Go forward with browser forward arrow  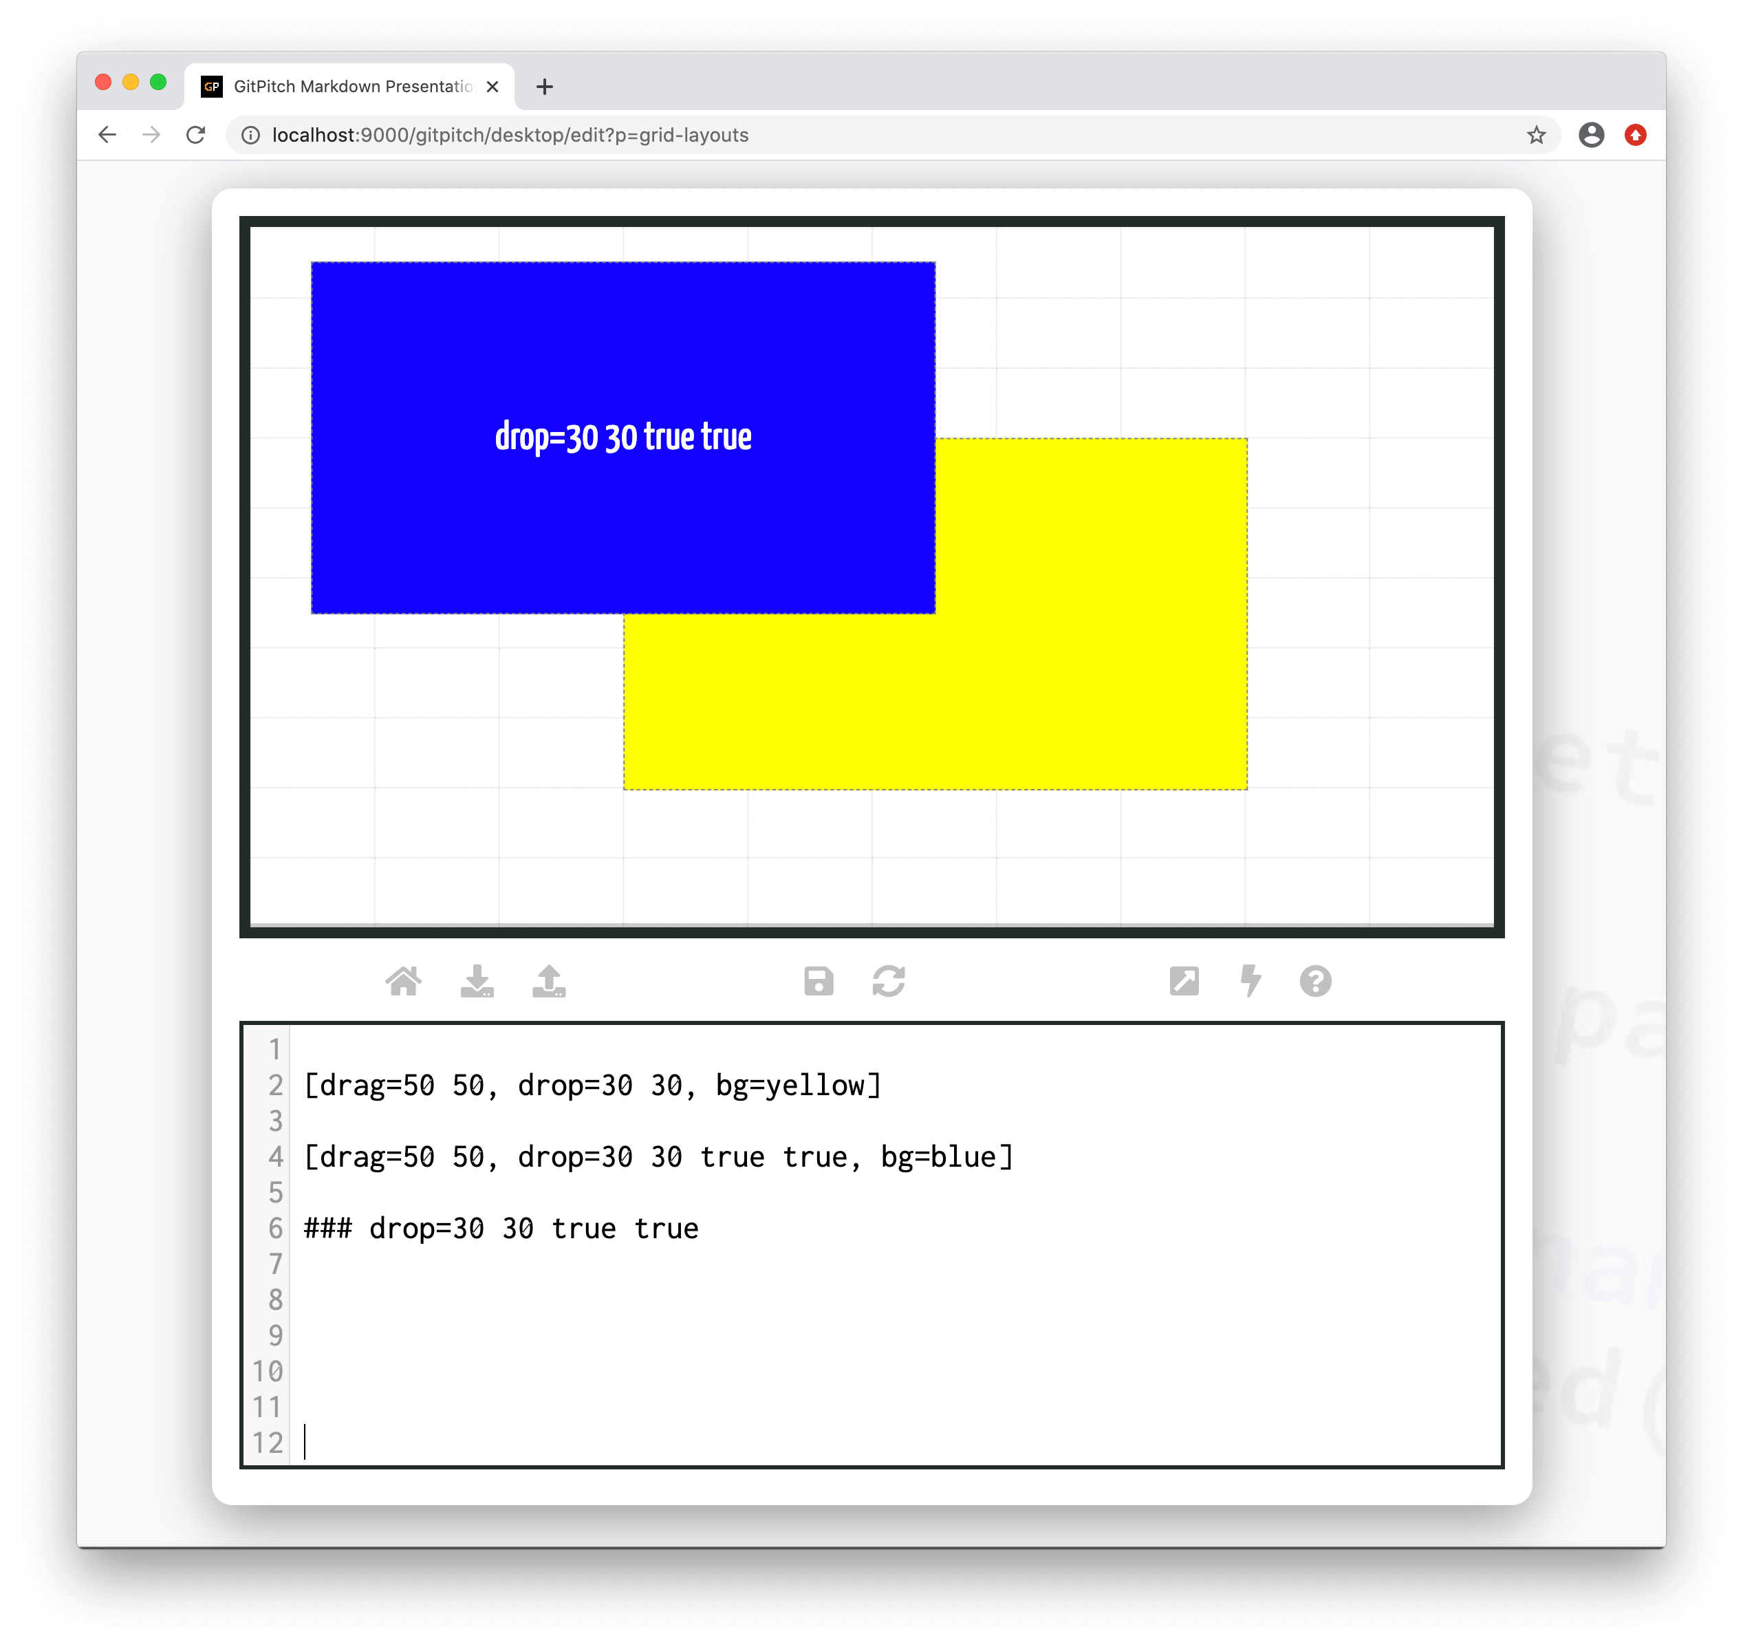click(x=151, y=135)
